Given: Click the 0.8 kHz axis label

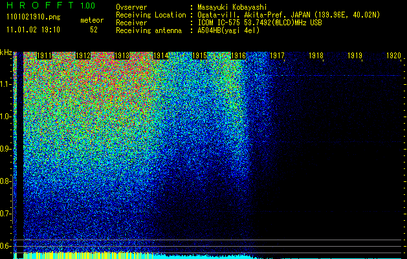Looking at the screenshot, I should point(5,181).
